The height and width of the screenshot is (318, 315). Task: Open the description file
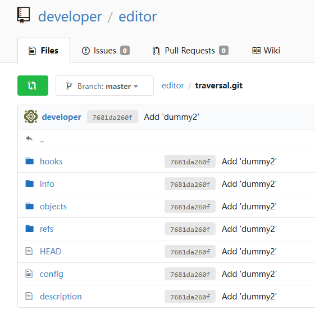[61, 297]
